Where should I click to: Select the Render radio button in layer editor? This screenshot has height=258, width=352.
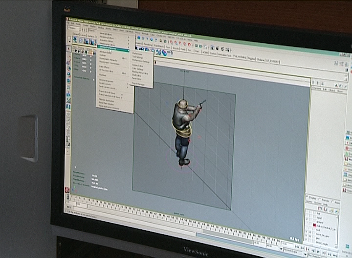[x=320, y=199]
